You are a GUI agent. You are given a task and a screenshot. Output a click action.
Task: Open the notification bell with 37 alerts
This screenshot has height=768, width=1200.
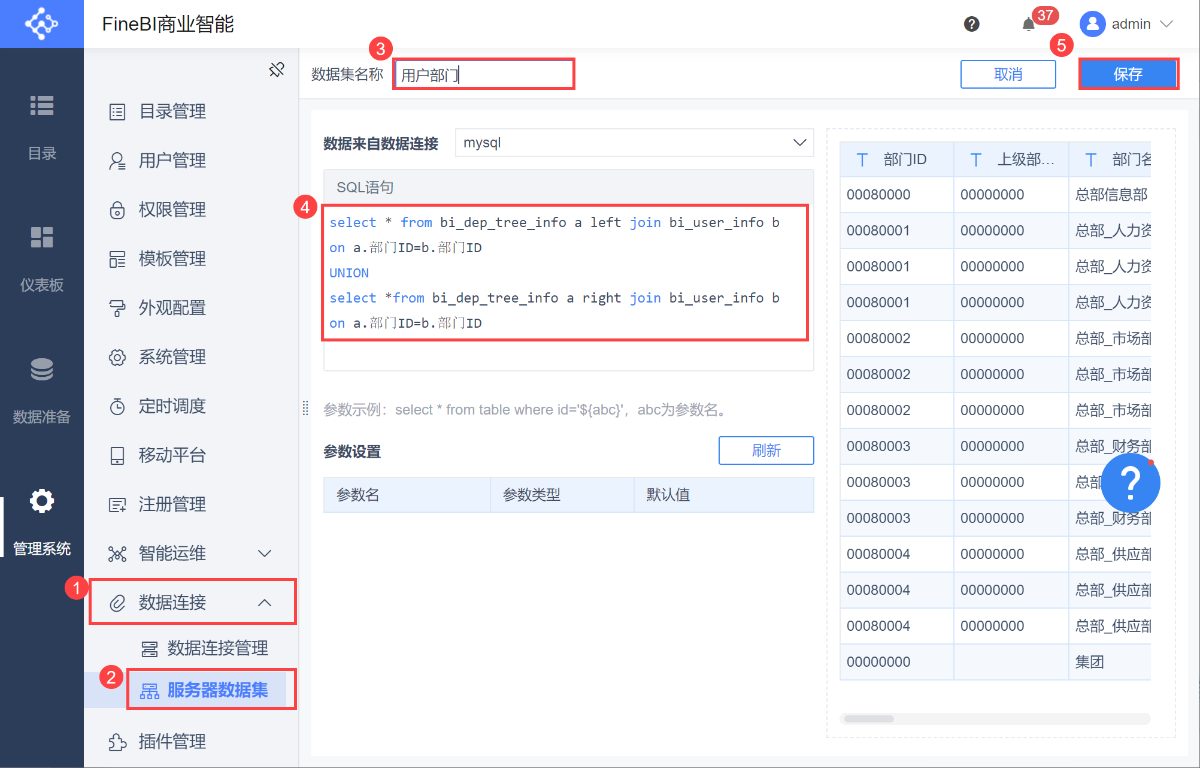[x=1029, y=24]
